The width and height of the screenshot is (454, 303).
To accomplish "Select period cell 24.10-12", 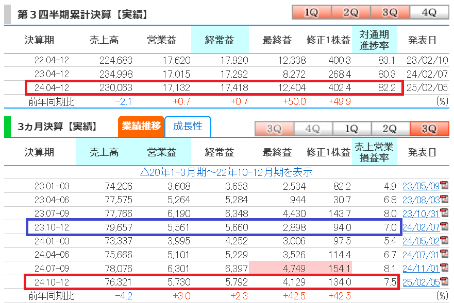I will tap(52, 282).
